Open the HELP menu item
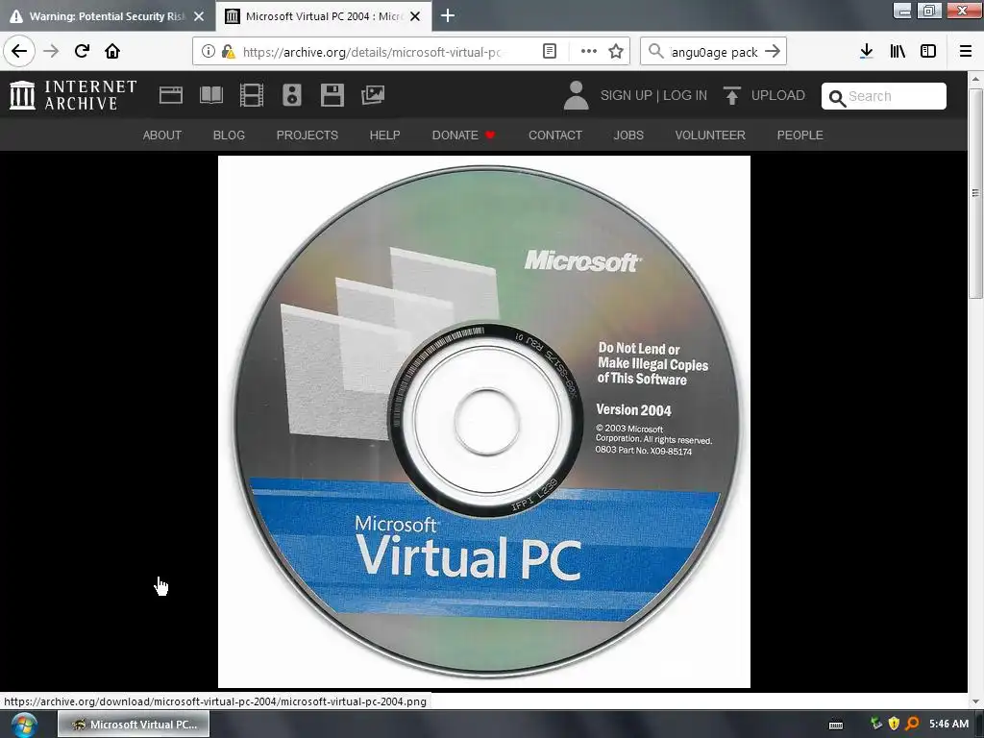This screenshot has width=984, height=738. [x=384, y=135]
